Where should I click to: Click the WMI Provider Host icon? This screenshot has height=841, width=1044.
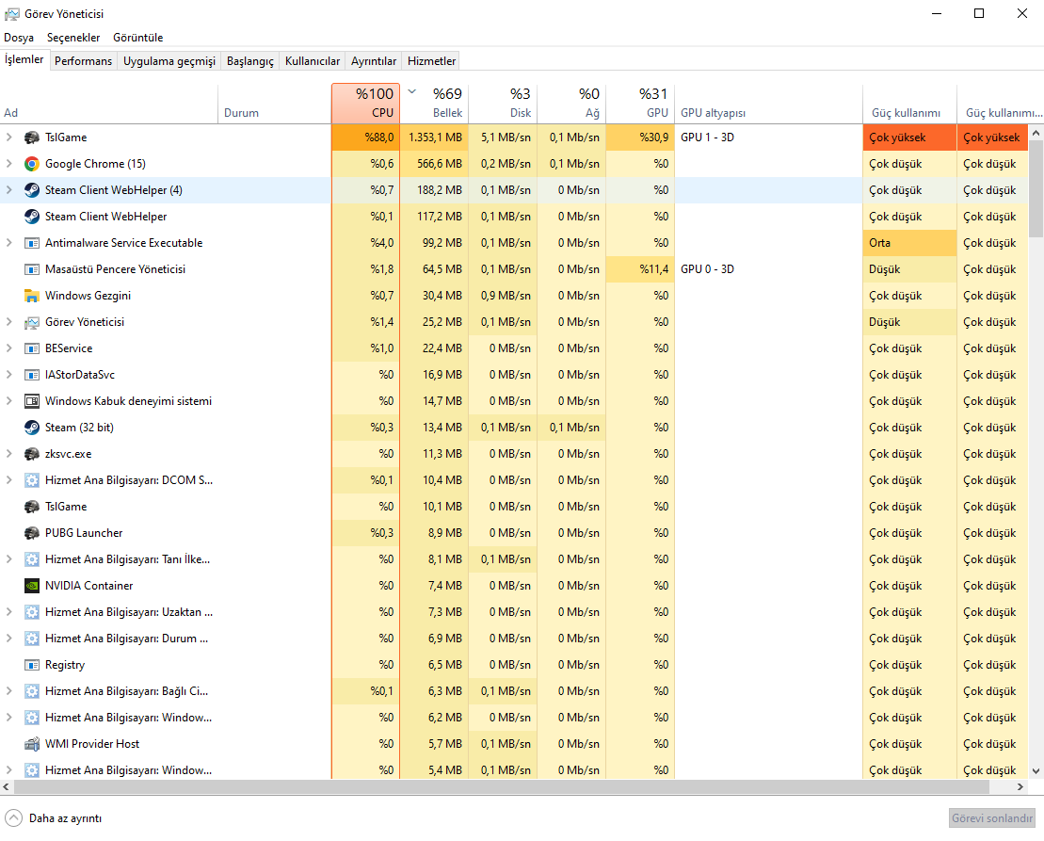pyautogui.click(x=32, y=744)
